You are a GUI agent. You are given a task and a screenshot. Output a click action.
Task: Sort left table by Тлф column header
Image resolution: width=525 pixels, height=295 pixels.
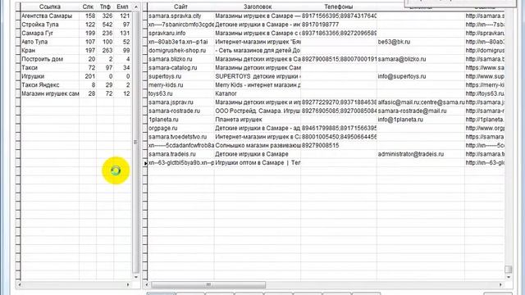tap(105, 7)
